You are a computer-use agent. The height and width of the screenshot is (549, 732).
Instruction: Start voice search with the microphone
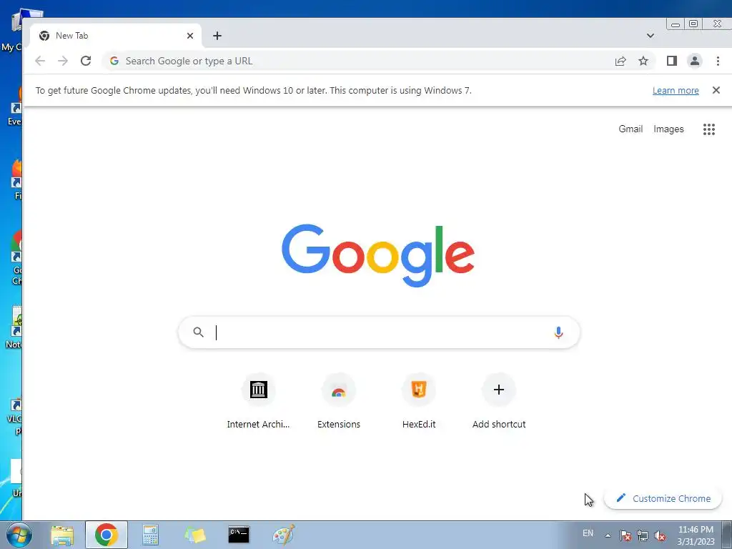pyautogui.click(x=558, y=332)
